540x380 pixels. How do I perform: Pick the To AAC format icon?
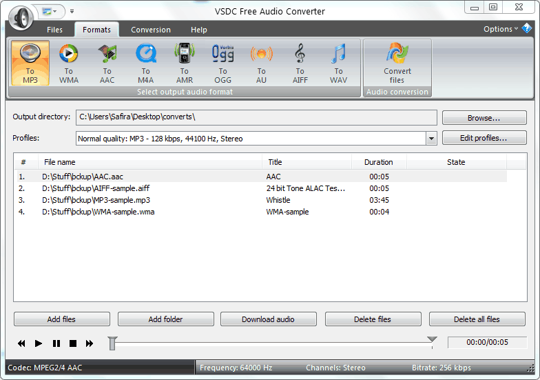click(x=107, y=63)
